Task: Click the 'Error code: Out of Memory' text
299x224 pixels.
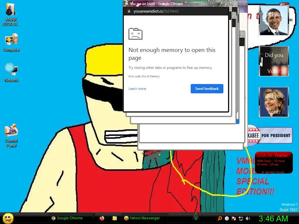Action: [144, 76]
